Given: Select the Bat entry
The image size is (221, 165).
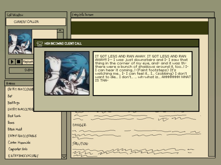Looking at the screenshot, I should pyautogui.click(x=10, y=96).
